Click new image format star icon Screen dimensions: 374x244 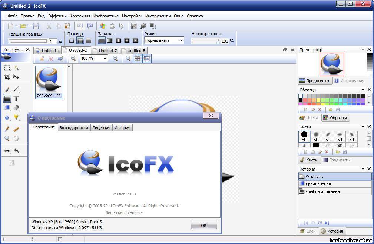(42, 59)
